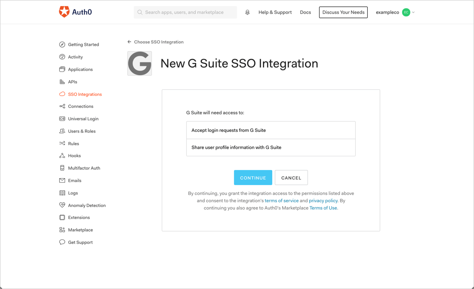This screenshot has height=289, width=474.
Task: Click the Connections share icon
Action: pos(62,106)
